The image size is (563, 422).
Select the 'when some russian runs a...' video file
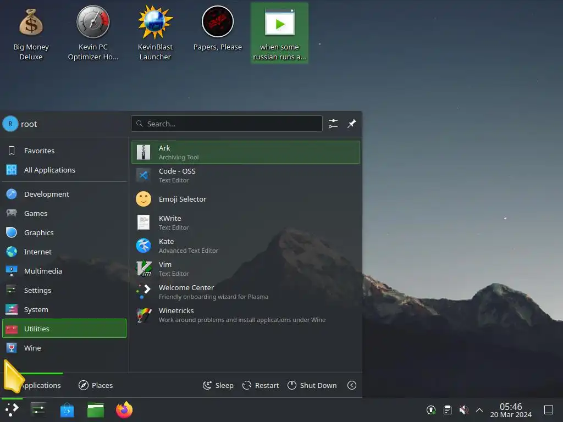[x=279, y=33]
